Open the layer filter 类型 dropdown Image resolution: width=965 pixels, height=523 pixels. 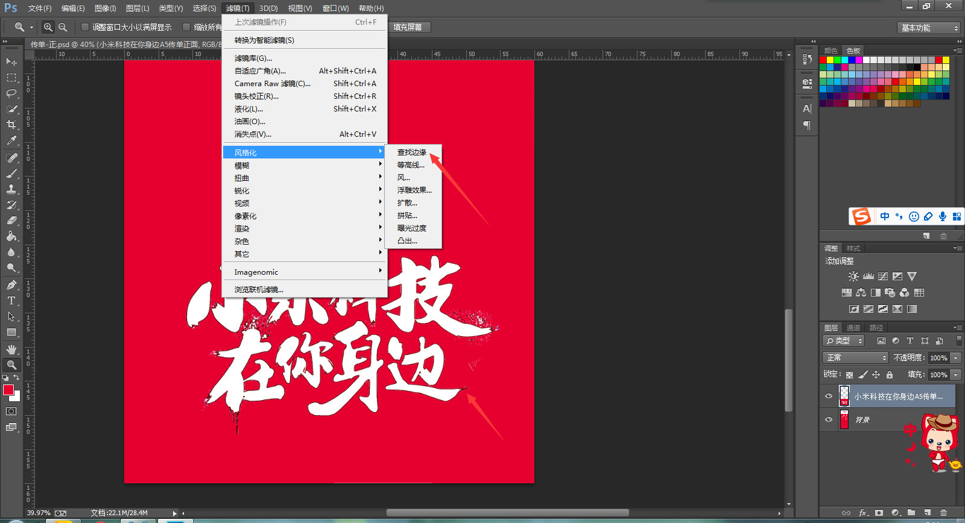coord(844,341)
